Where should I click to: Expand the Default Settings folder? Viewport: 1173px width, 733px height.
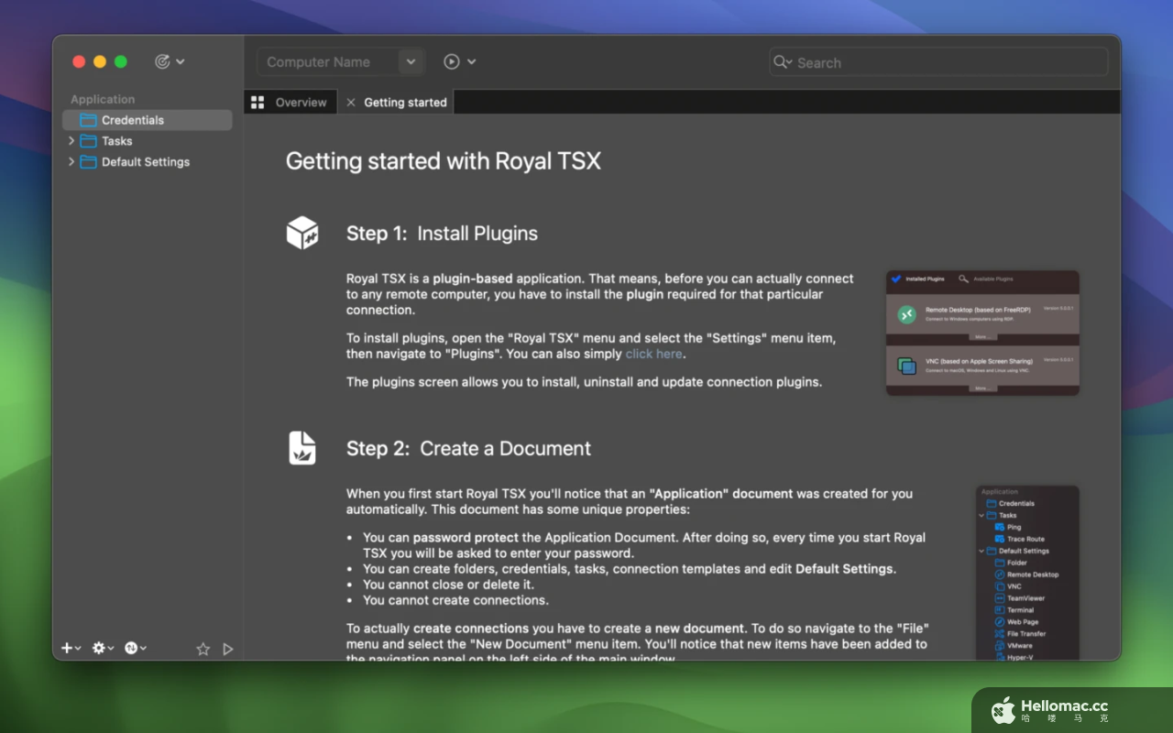click(71, 162)
